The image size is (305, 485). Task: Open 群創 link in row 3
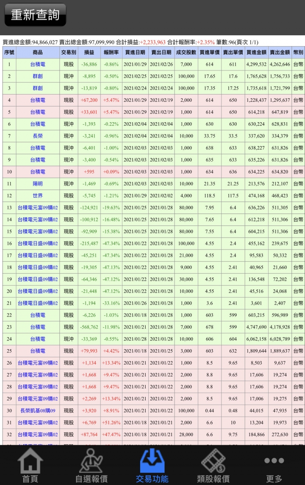pos(38,88)
